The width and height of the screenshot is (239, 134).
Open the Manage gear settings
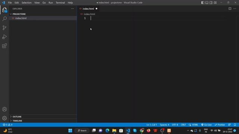[4, 118]
